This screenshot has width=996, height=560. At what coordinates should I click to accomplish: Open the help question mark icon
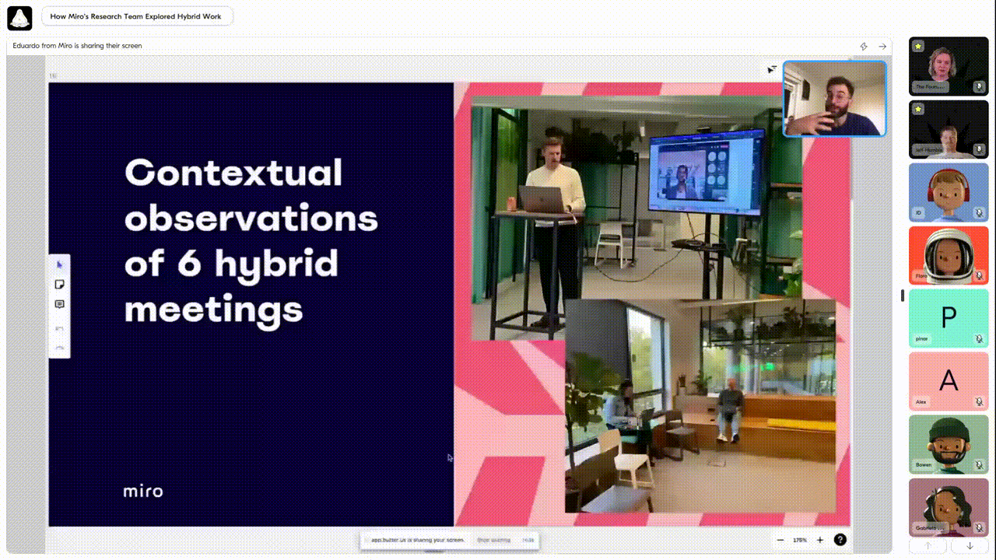pyautogui.click(x=840, y=540)
